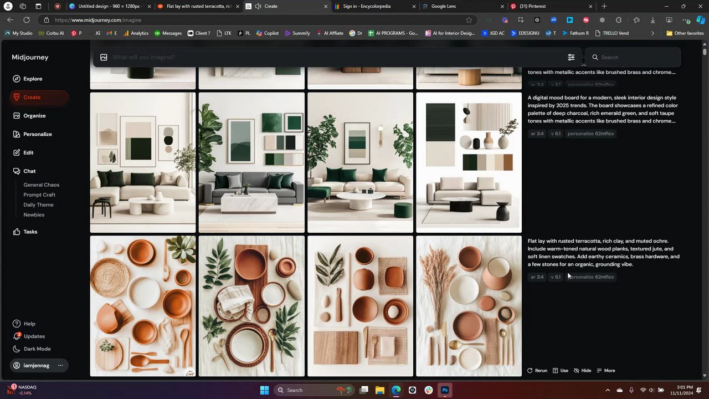709x399 pixels.
Task: Open account menu dots beside iamjennag
Action: (60, 366)
